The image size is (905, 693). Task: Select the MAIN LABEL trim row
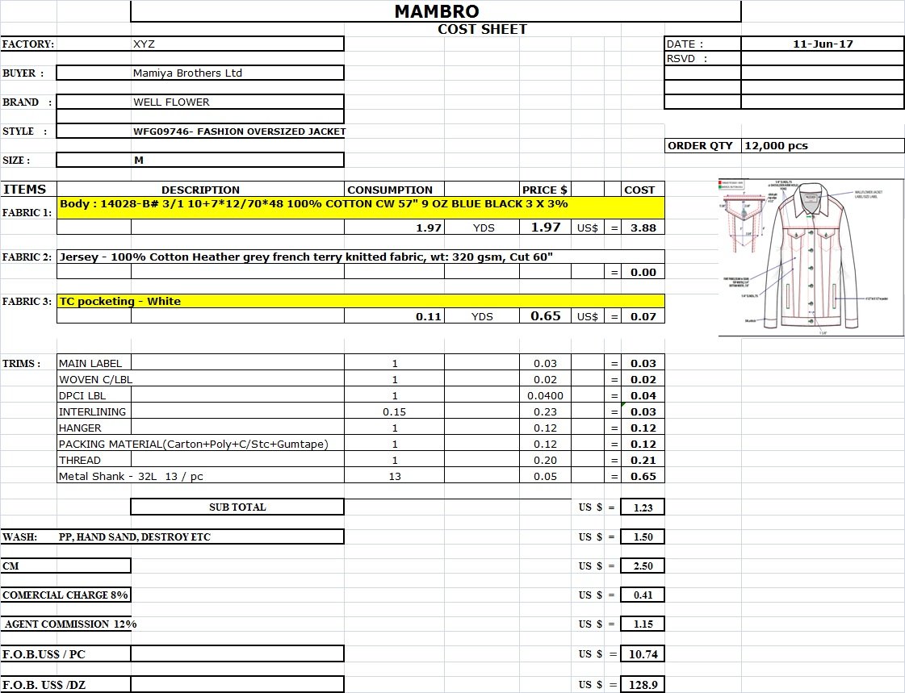[361, 363]
